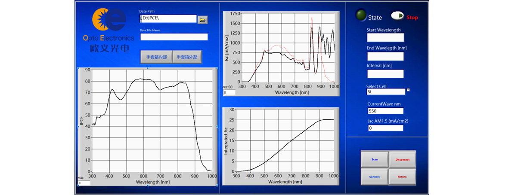Click the CurrentWave nm field showing 550
Image resolution: width=521 pixels, height=195 pixels.
[385, 111]
